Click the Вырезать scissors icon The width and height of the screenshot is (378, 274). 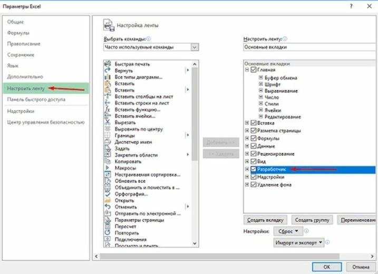tap(108, 122)
